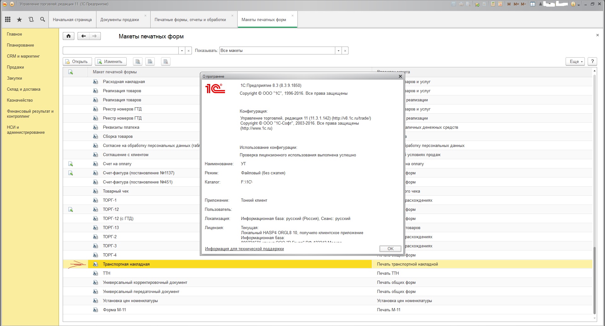Image resolution: width=605 pixels, height=326 pixels.
Task: Click the Открыть button
Action: 77,61
